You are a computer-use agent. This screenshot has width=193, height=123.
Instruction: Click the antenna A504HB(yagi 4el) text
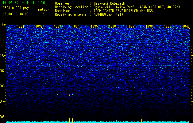[x=108, y=14]
